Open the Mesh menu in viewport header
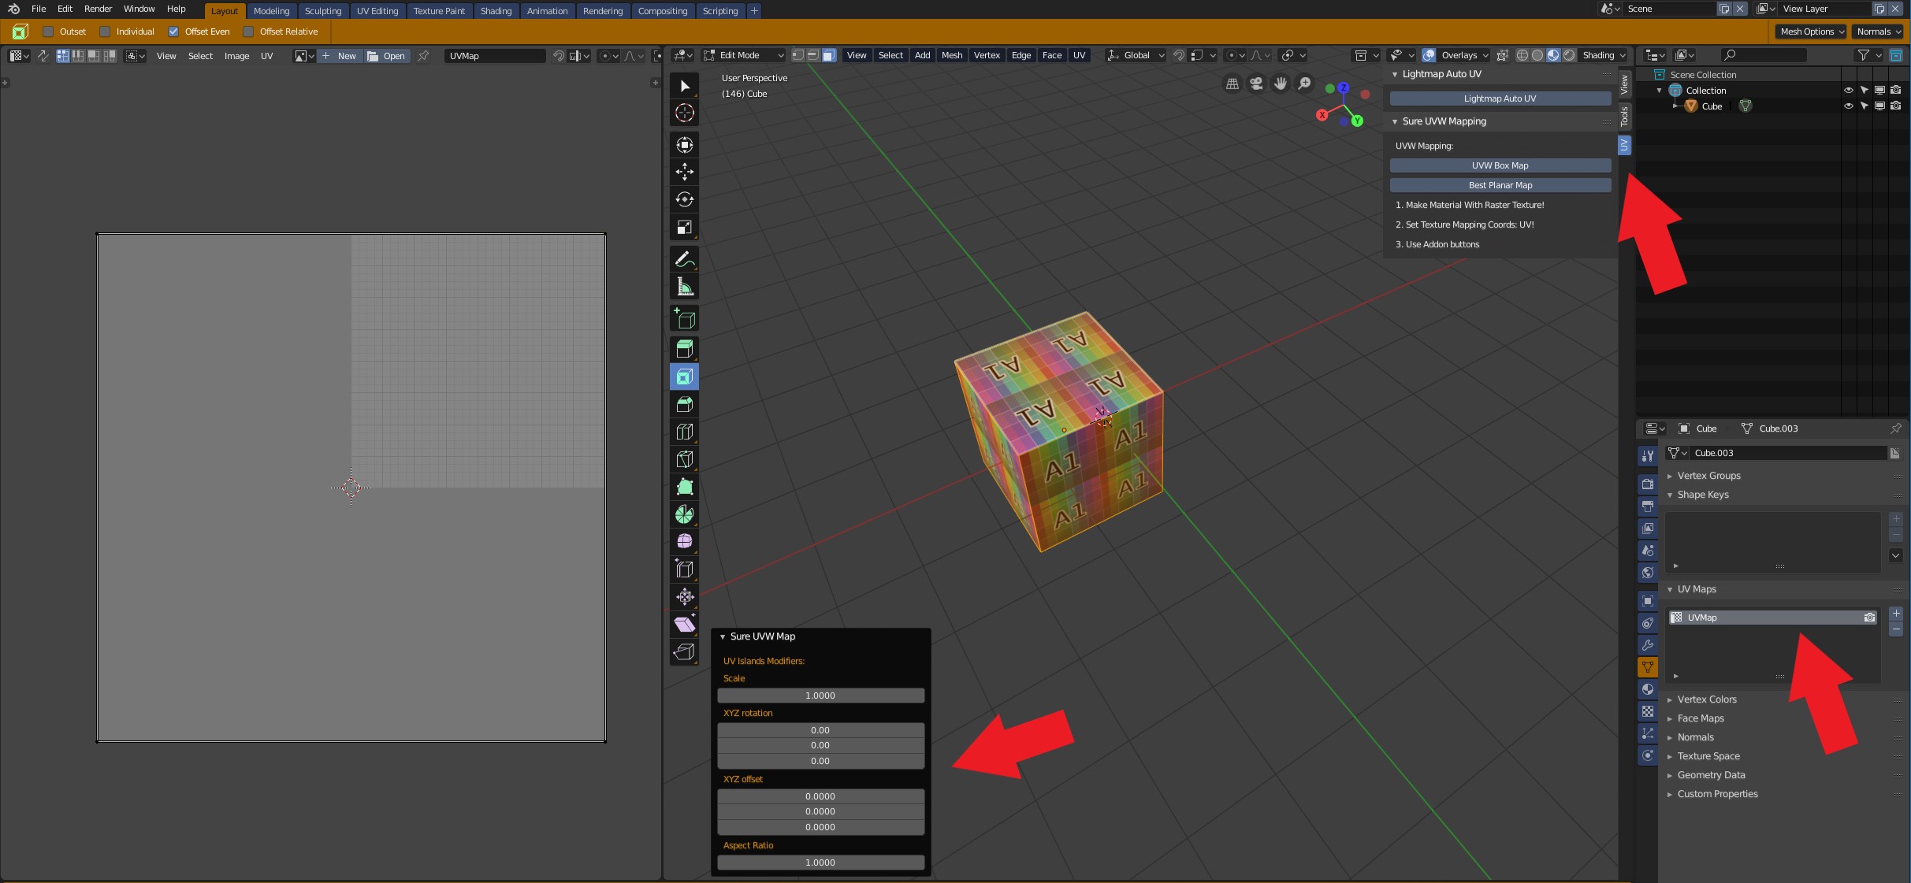Screen dimensions: 1911x883 (x=951, y=55)
